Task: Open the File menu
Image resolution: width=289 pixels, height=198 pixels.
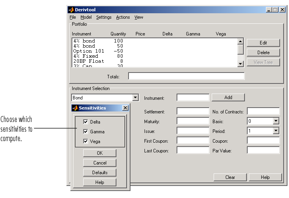Action: coord(73,17)
